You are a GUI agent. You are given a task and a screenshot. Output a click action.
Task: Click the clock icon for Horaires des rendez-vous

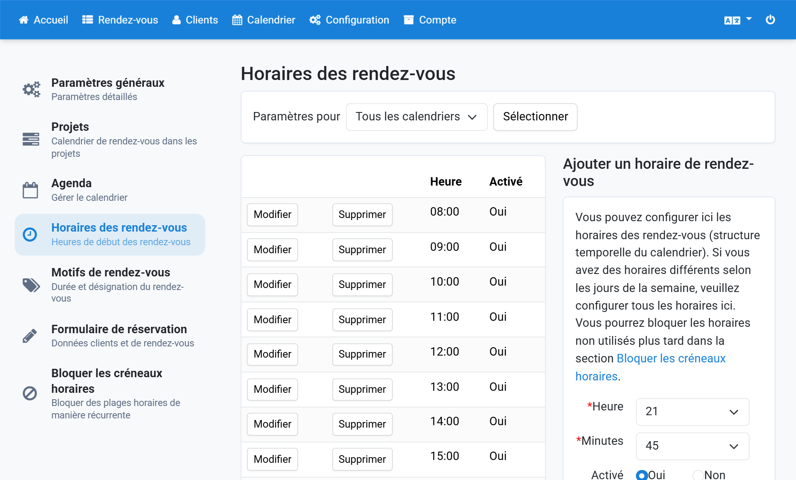pos(30,234)
